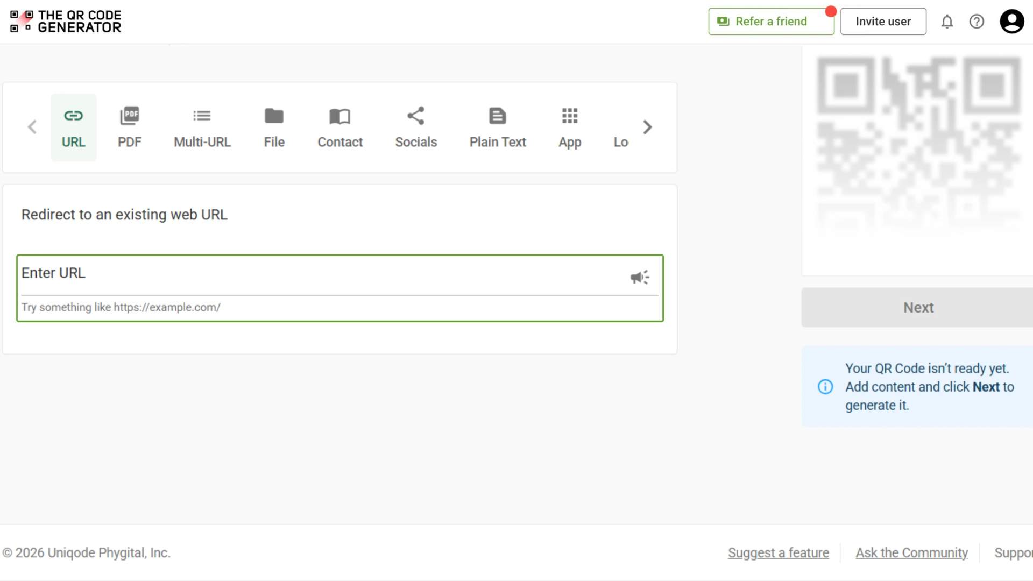
Task: Choose the Contact card icon
Action: (x=339, y=116)
